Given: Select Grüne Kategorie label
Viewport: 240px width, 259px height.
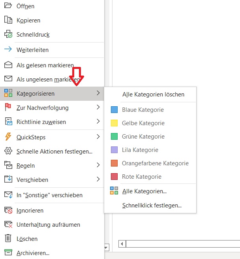Looking at the screenshot, I should [143, 137].
